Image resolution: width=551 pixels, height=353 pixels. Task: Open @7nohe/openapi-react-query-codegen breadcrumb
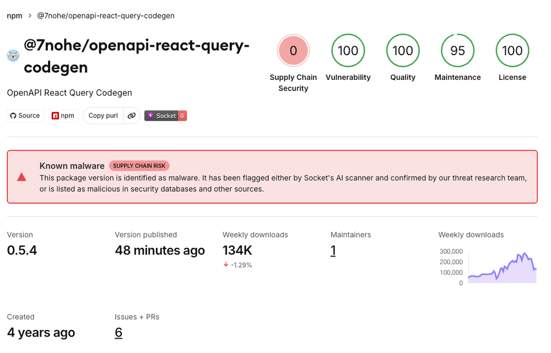(106, 16)
